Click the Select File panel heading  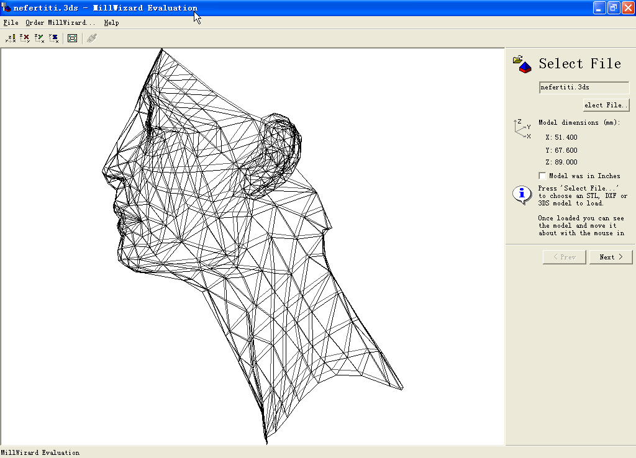point(580,64)
